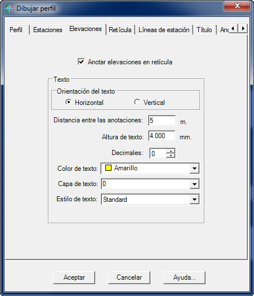Open the Color de texto dropdown

(194, 168)
